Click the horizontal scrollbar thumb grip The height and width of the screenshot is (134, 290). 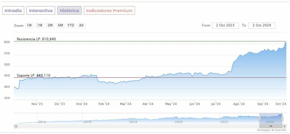tap(271, 126)
